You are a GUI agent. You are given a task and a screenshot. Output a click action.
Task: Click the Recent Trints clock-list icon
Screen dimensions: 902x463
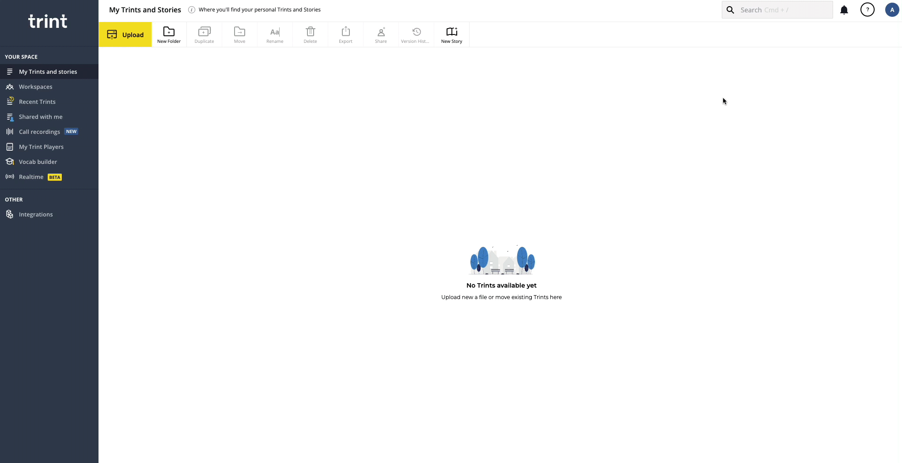10,101
